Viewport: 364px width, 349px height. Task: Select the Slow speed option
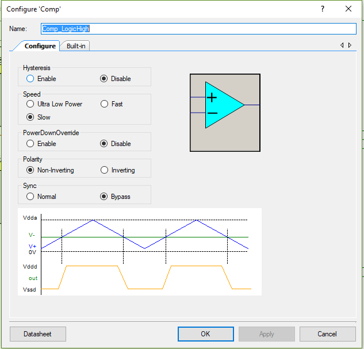point(30,117)
